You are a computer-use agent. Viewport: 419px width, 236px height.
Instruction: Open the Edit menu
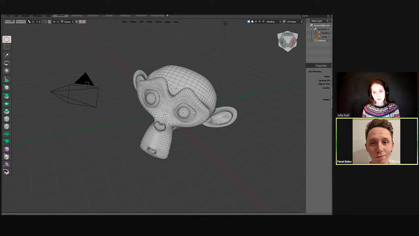tap(16, 16)
